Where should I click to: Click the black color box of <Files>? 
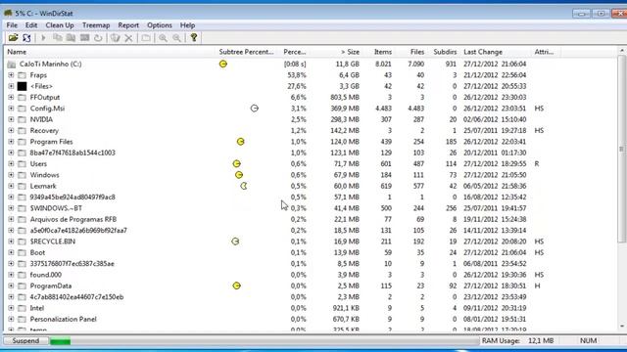(22, 86)
